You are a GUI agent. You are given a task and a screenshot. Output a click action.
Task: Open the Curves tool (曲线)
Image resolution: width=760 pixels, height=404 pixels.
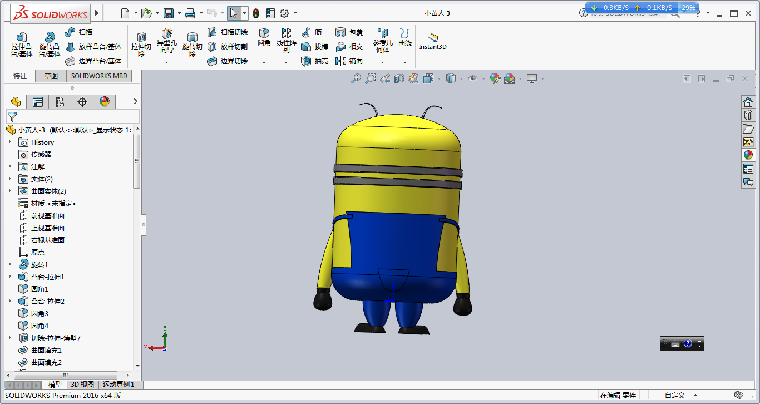[405, 38]
